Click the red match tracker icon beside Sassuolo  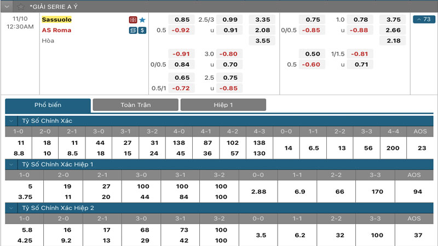[x=132, y=20]
